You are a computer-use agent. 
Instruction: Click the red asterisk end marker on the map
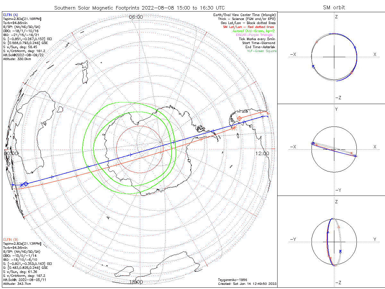point(234,128)
